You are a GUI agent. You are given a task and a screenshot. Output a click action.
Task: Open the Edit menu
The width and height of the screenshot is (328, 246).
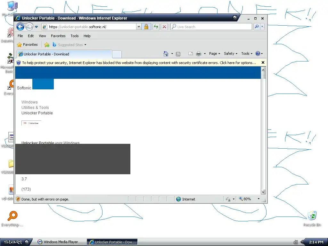[31, 36]
